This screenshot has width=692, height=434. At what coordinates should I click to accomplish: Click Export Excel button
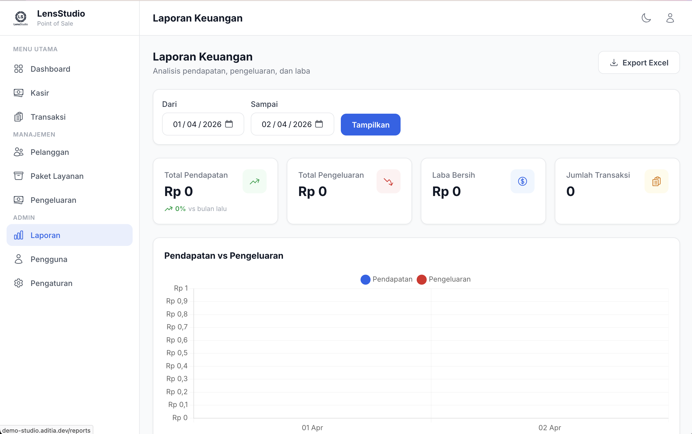point(639,63)
